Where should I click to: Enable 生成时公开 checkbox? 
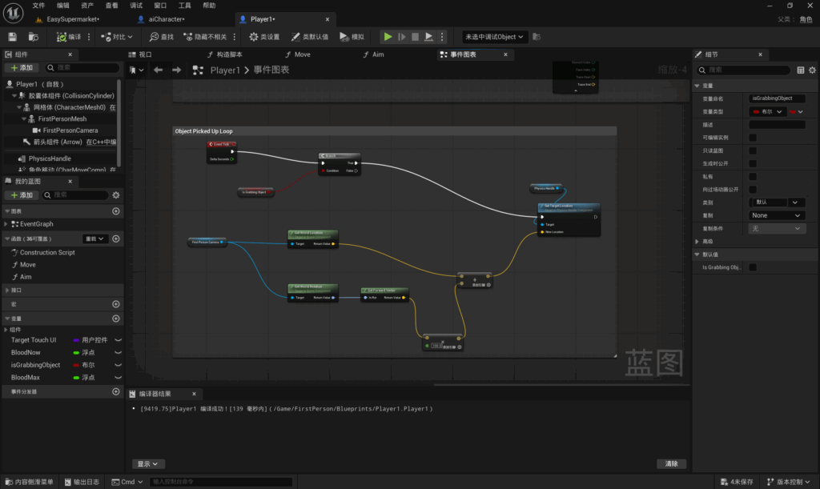(x=753, y=163)
